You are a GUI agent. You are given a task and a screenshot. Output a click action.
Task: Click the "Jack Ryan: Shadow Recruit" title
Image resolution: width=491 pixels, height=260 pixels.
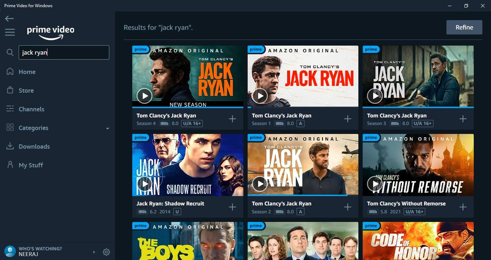tap(170, 204)
